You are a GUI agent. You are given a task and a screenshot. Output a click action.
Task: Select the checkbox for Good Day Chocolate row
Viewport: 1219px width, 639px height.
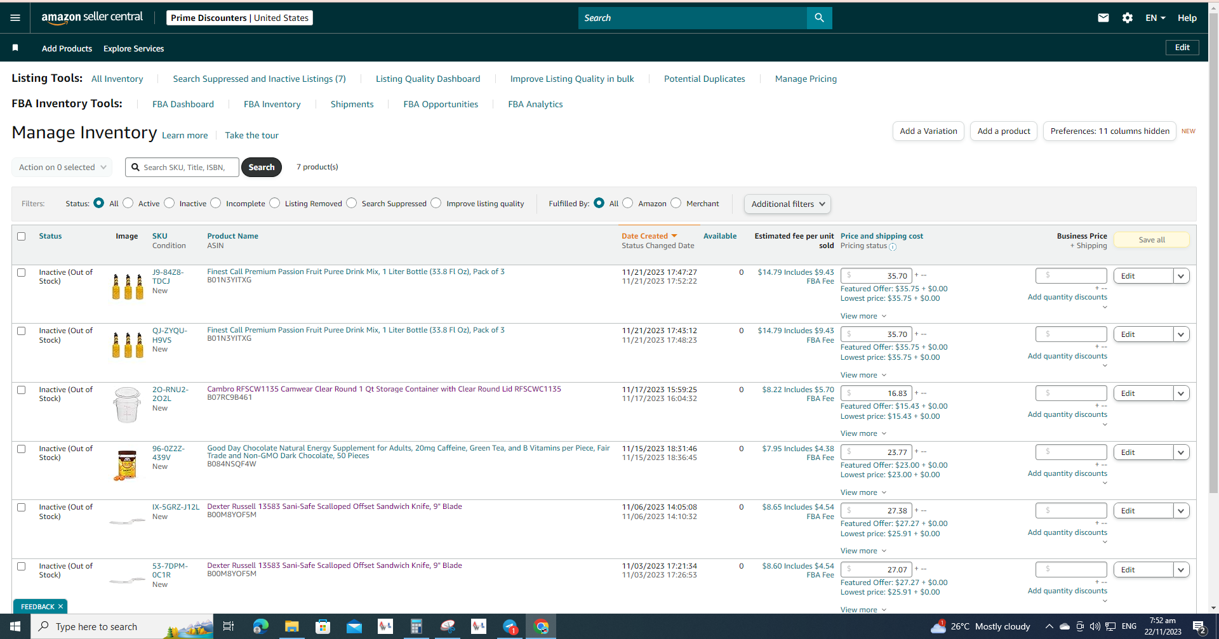pyautogui.click(x=22, y=449)
